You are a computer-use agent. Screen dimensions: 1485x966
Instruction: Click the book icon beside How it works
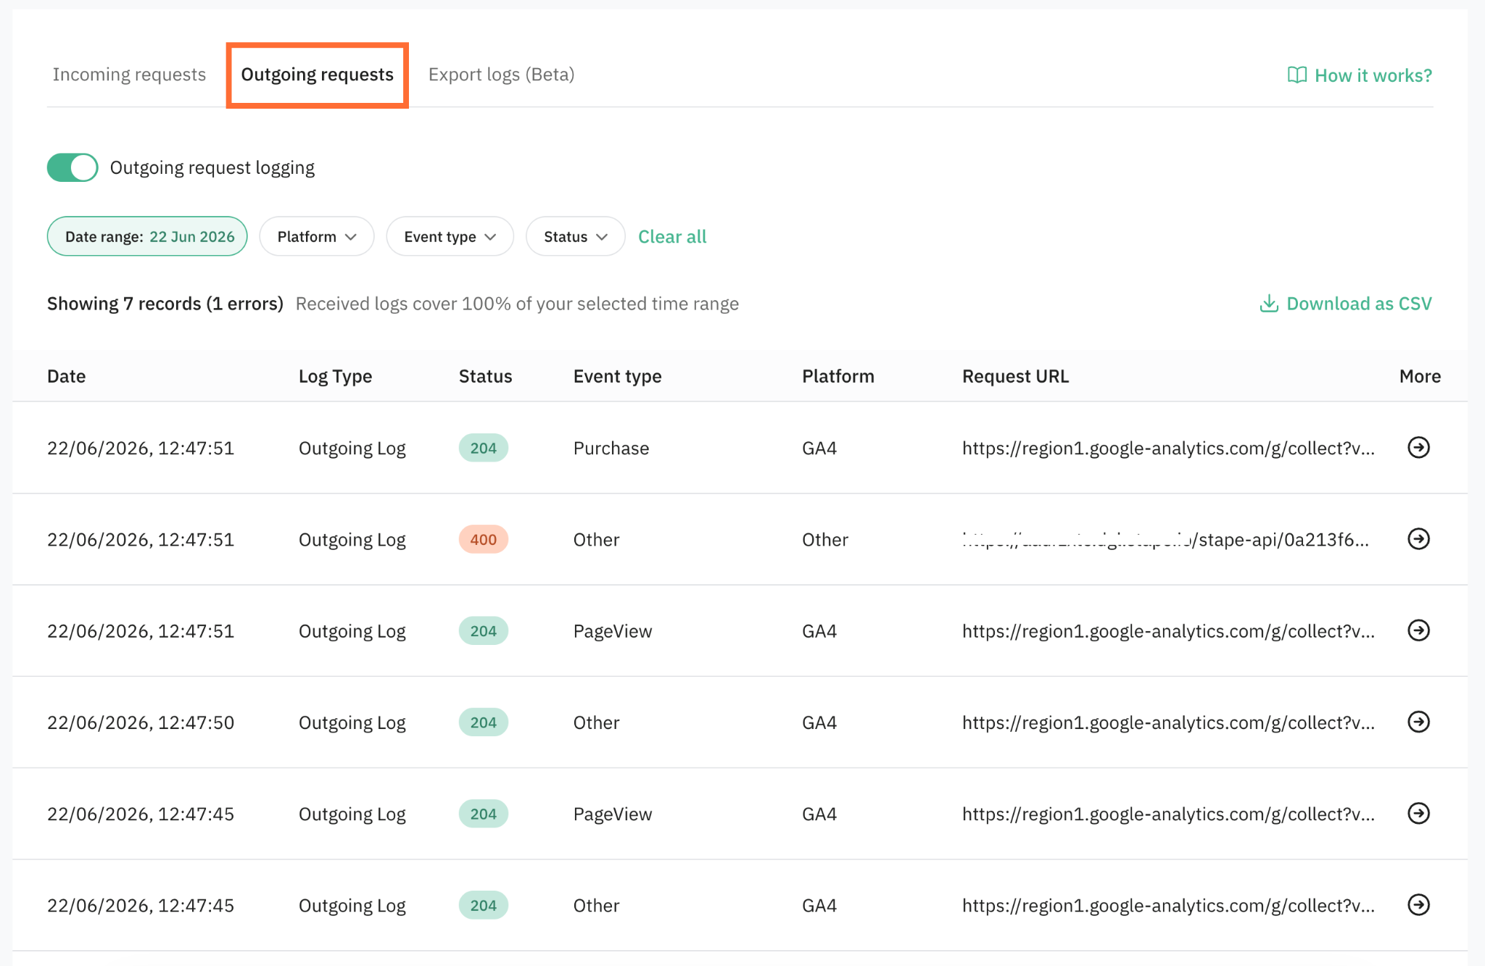1296,75
